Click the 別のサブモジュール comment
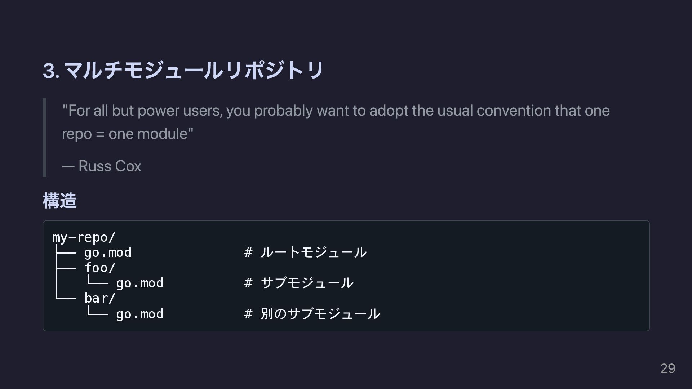 click(320, 314)
